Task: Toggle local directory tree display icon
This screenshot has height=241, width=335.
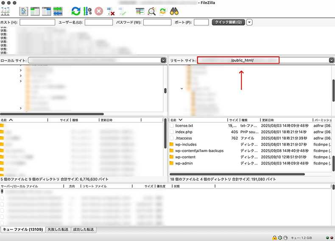Action: (x=36, y=11)
